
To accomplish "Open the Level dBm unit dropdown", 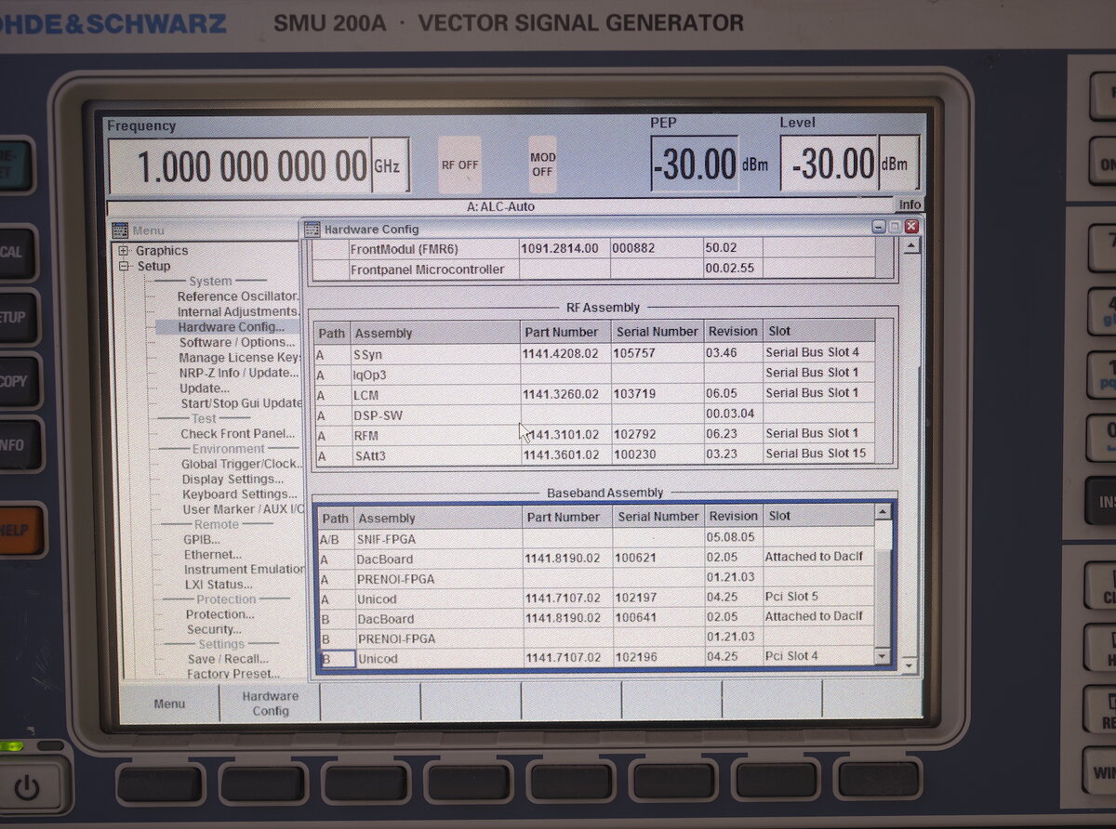I will [897, 164].
